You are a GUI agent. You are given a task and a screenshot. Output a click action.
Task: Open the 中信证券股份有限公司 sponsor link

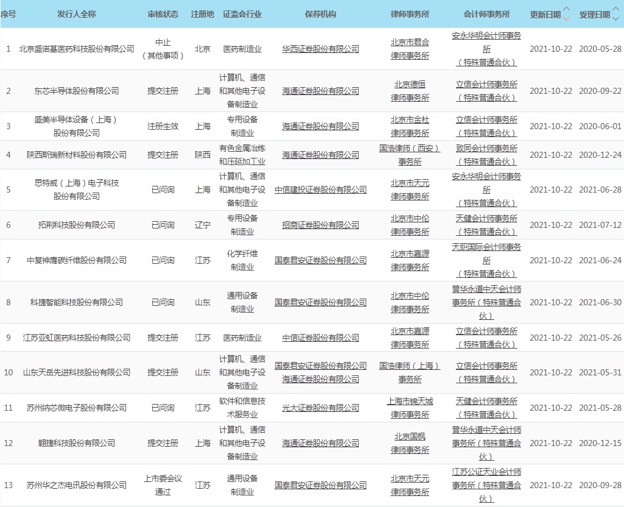coord(320,338)
